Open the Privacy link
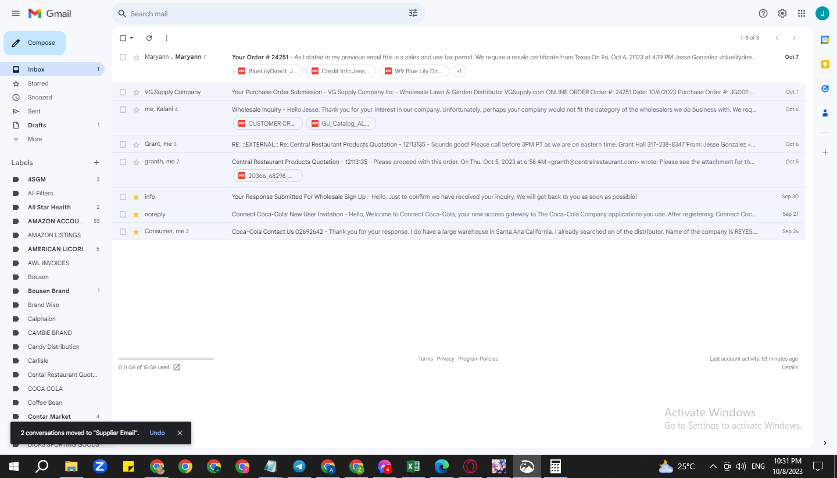This screenshot has width=837, height=478. [x=445, y=359]
